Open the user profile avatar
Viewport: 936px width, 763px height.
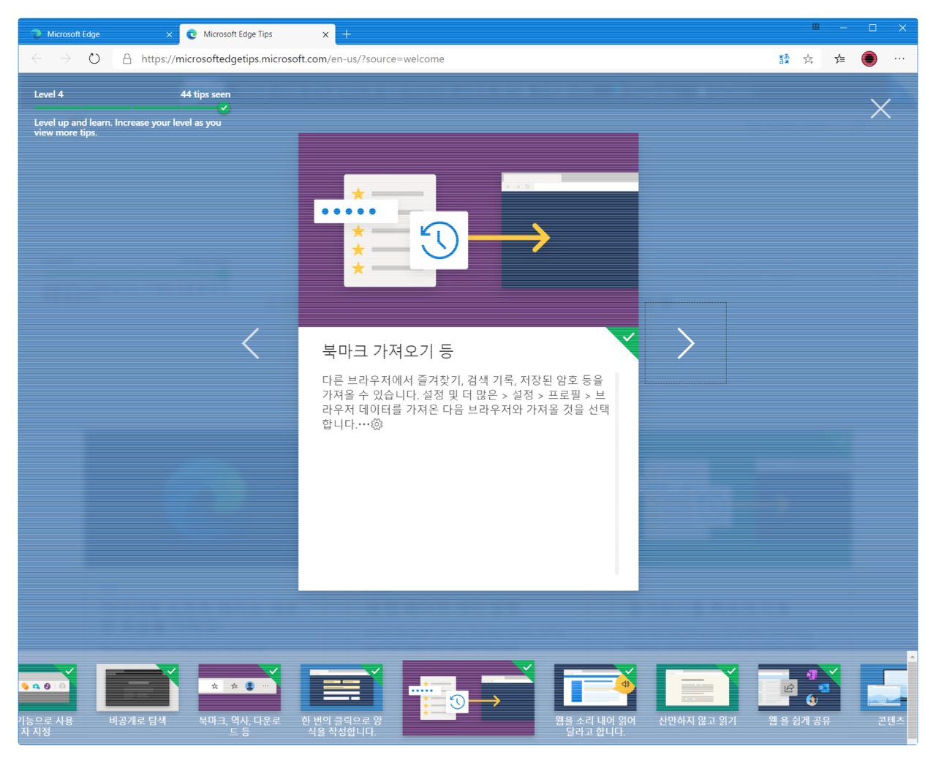tap(869, 59)
